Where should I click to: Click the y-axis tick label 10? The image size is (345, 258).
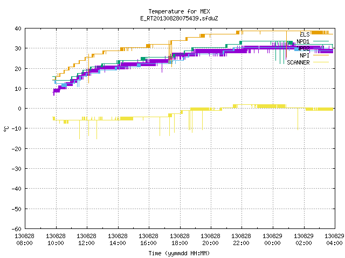[18, 89]
